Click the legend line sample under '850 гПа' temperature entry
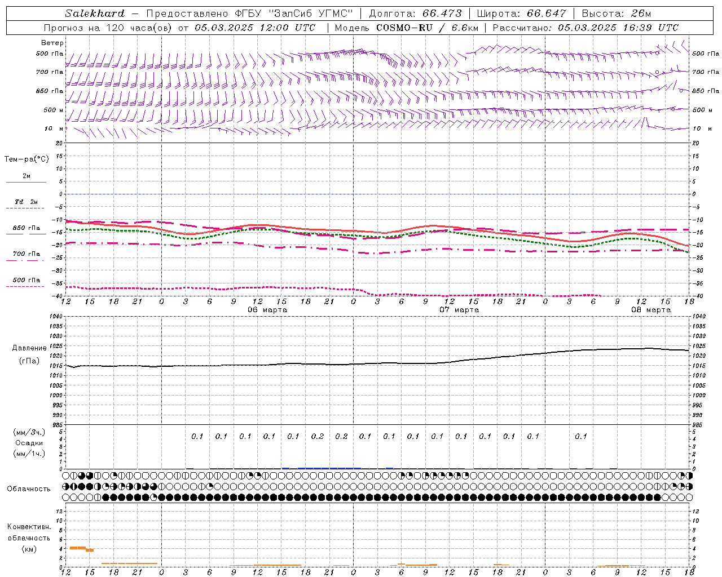Viewport: 722px width, 577px height. coord(26,234)
